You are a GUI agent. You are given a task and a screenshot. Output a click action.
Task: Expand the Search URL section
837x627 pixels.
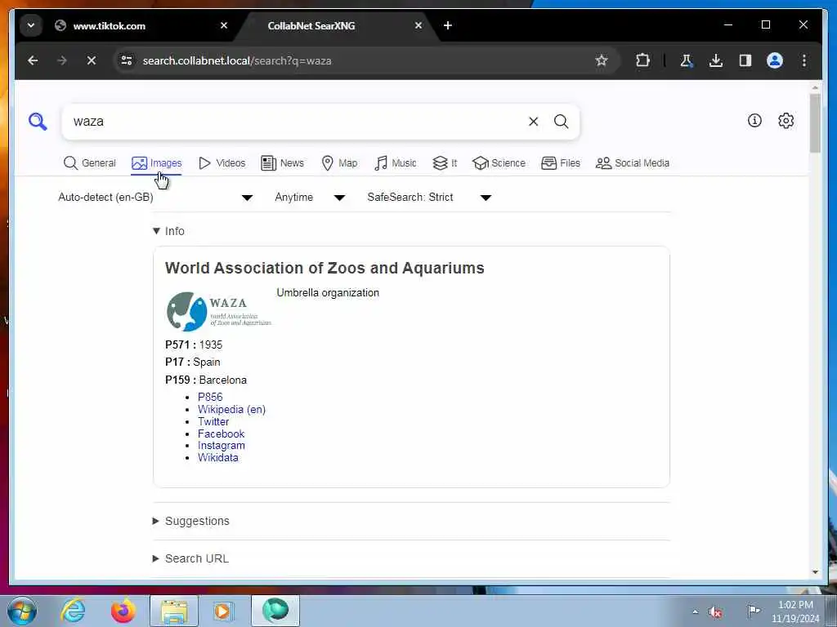[x=190, y=558]
